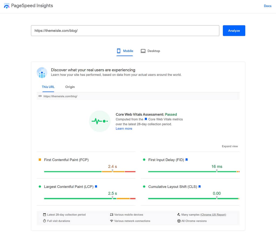Click the green heartbeat Core Web Vitals icon
Screen dimensions: 276x233
tap(100, 121)
